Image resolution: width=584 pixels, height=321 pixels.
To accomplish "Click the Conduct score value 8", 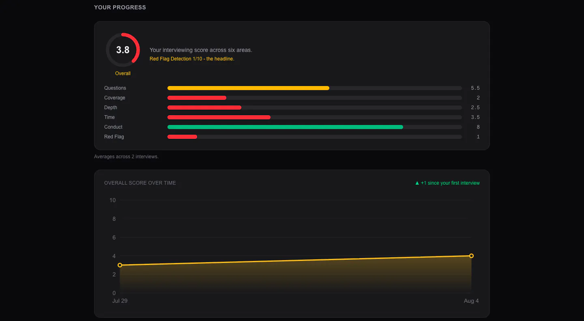I will [478, 127].
